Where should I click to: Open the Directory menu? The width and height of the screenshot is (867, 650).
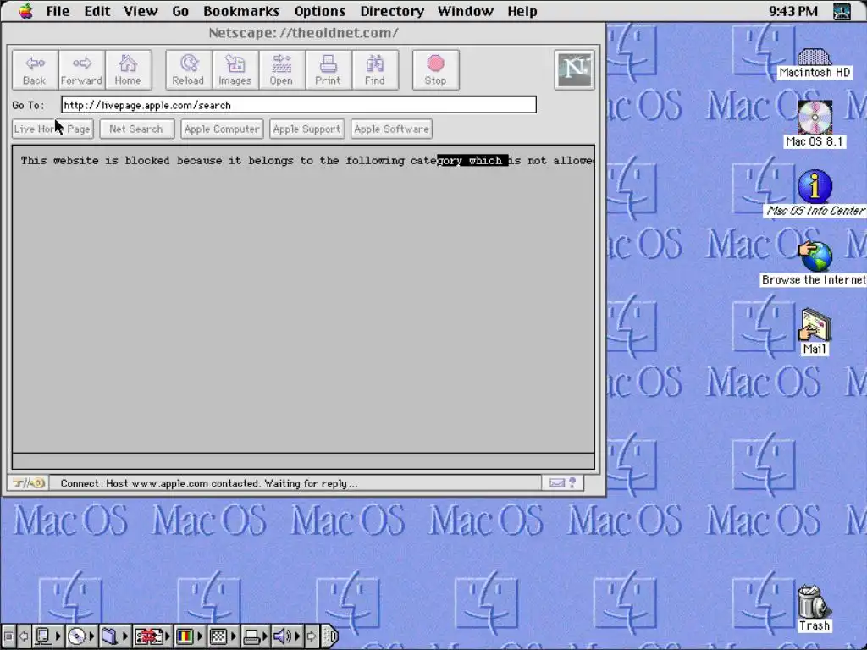point(392,11)
